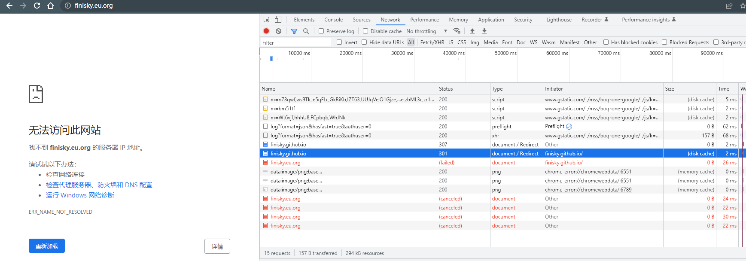Image resolution: width=746 pixels, height=261 pixels.
Task: Open No throttling dropdown
Action: [427, 31]
